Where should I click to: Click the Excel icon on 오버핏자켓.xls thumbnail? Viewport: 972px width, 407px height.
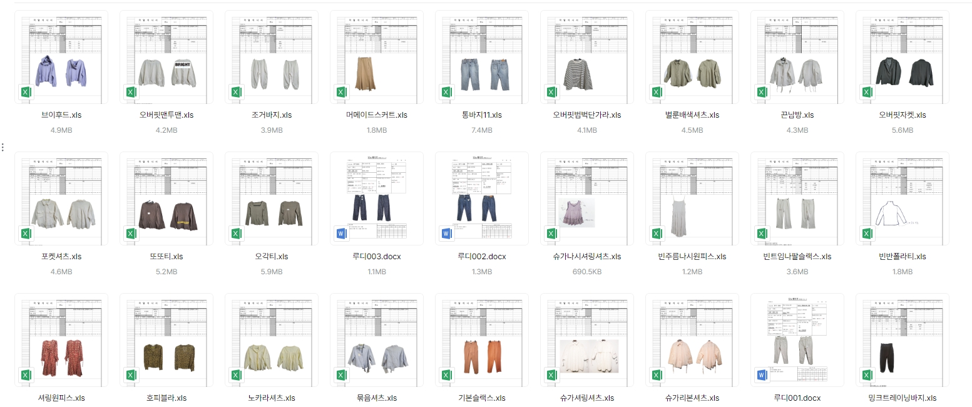[x=867, y=93]
